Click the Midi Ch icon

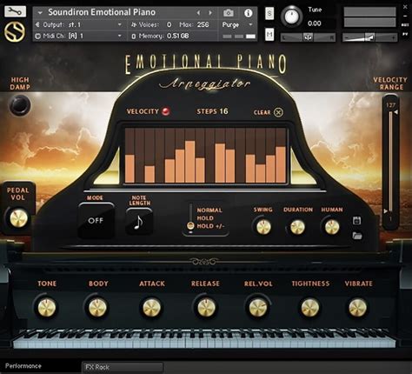pos(37,37)
